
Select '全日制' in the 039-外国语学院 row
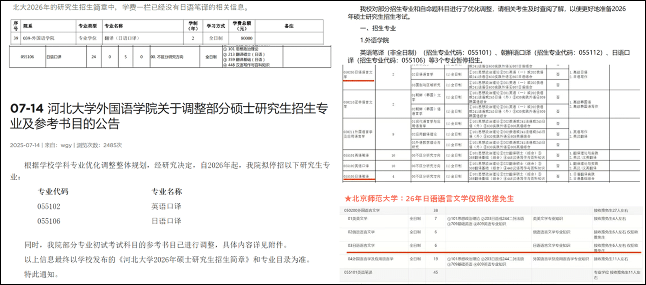216,38
